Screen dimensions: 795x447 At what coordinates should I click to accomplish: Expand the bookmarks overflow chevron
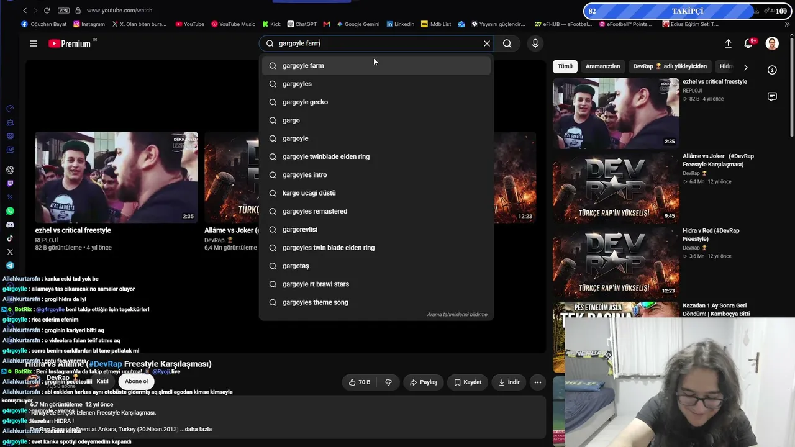coord(788,24)
